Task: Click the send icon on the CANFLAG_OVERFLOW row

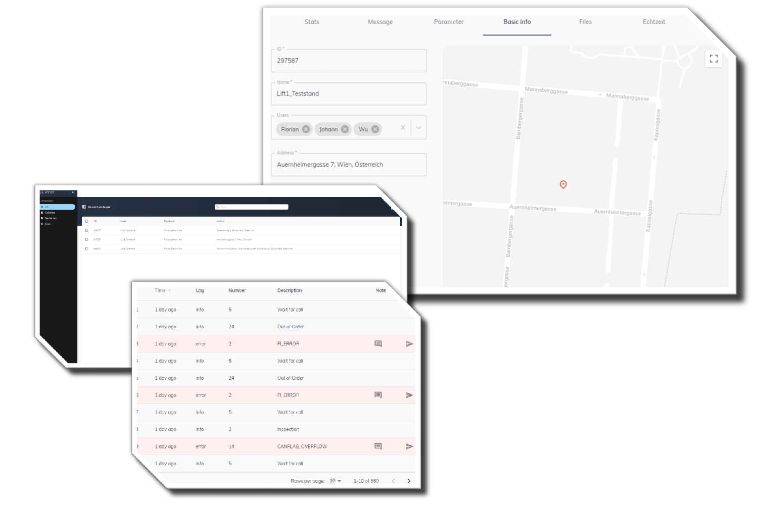Action: (x=409, y=446)
